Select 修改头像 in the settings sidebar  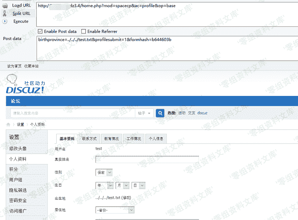(18, 148)
